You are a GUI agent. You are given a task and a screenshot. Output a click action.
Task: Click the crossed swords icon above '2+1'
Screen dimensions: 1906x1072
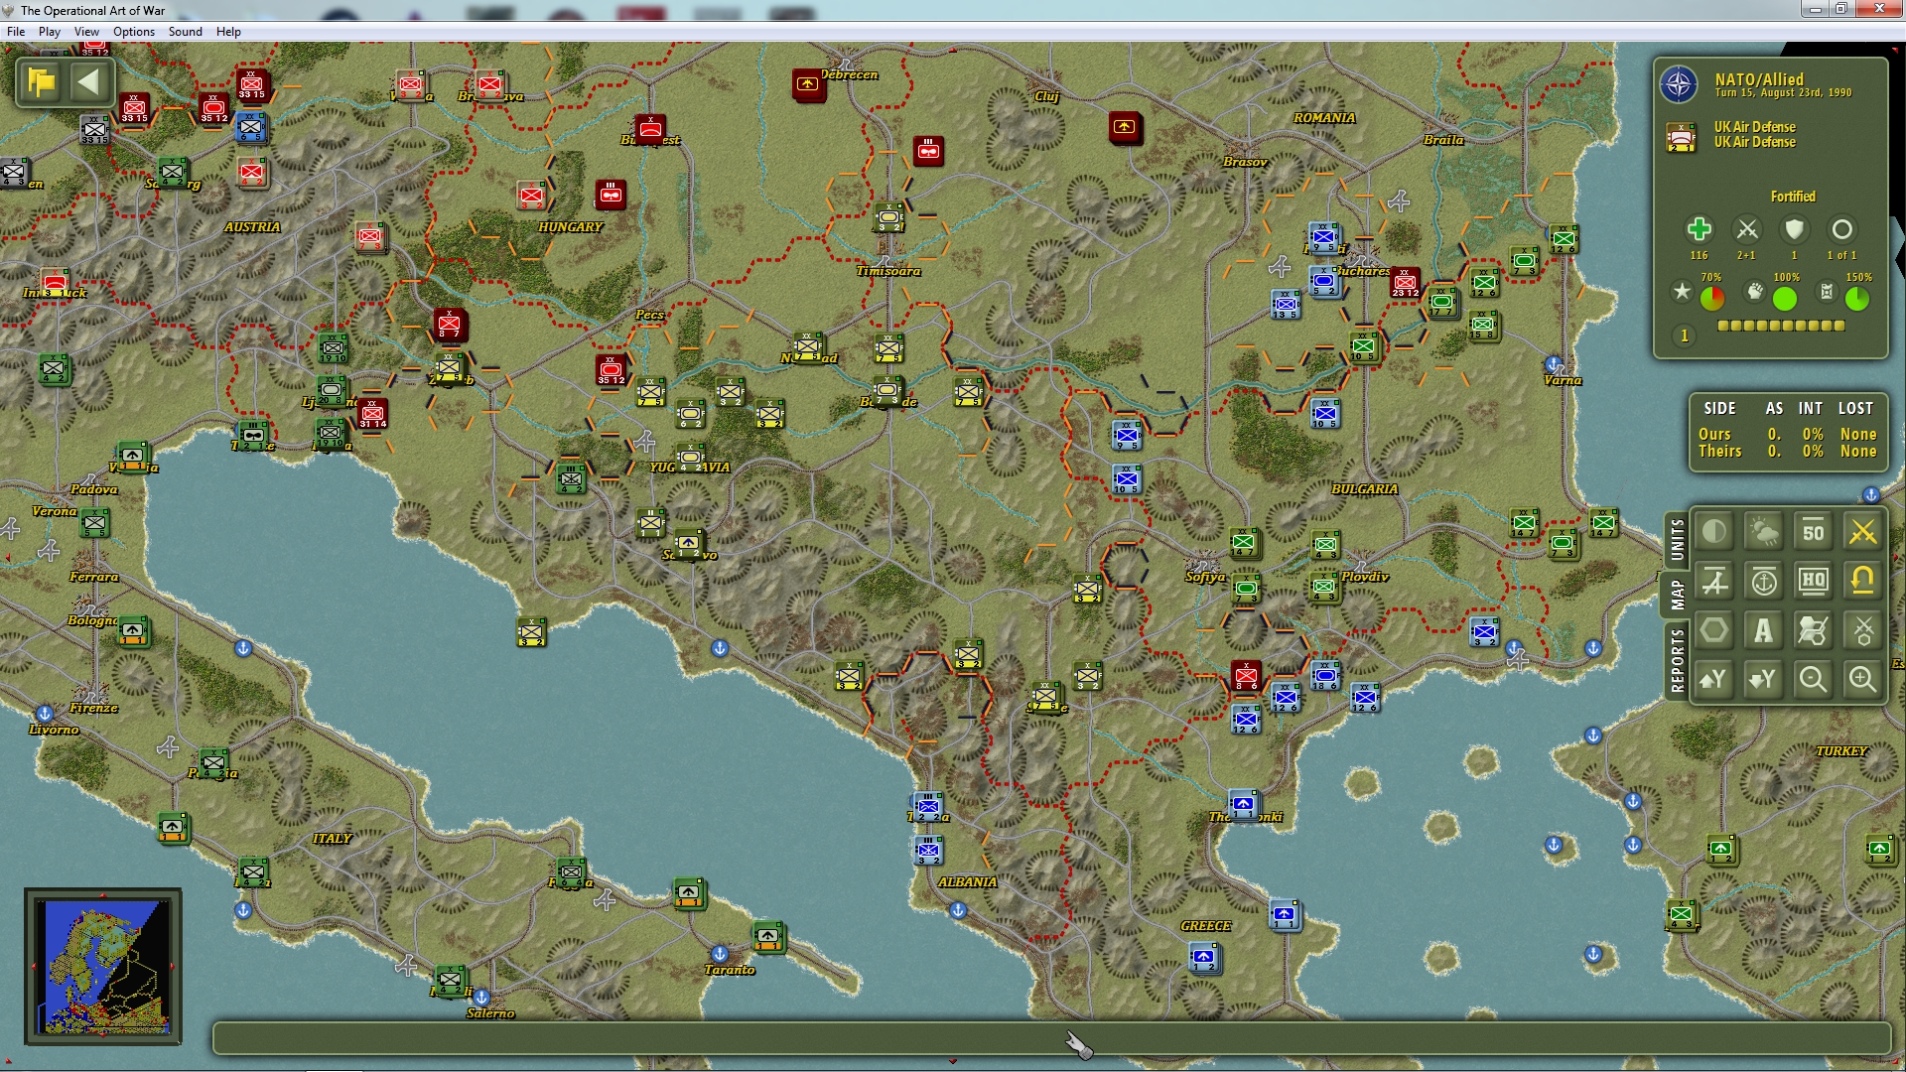point(1746,229)
